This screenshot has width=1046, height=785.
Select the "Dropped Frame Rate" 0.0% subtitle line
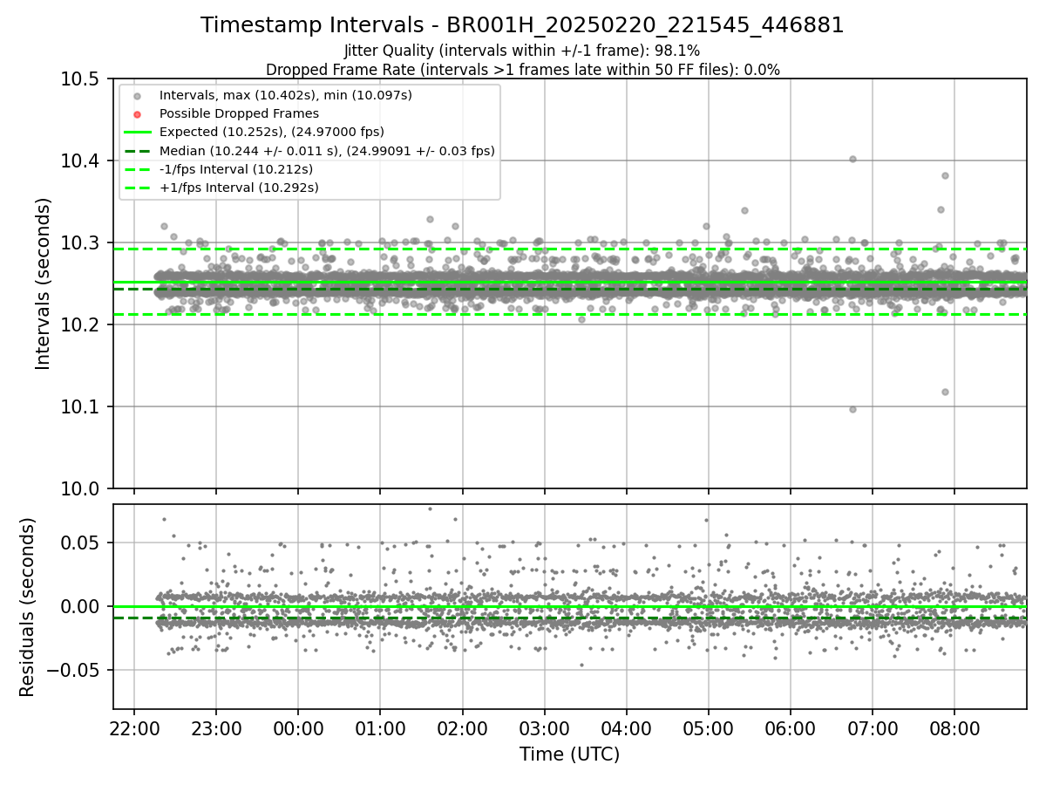(x=522, y=70)
